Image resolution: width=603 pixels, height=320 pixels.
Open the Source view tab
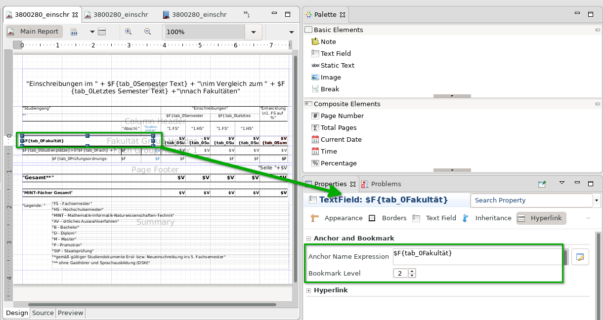click(x=43, y=313)
